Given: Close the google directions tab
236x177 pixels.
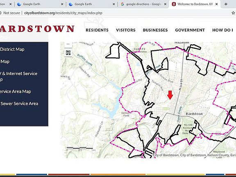Looking at the screenshot, I should click(x=165, y=5).
